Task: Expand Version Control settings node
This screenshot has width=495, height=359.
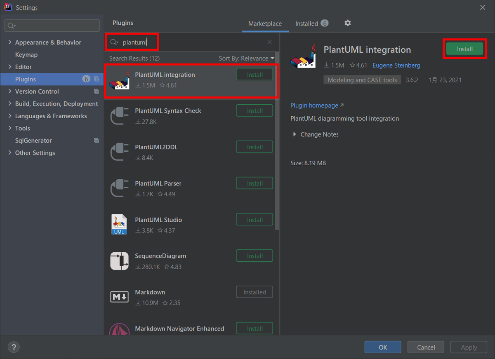Action: (x=10, y=92)
